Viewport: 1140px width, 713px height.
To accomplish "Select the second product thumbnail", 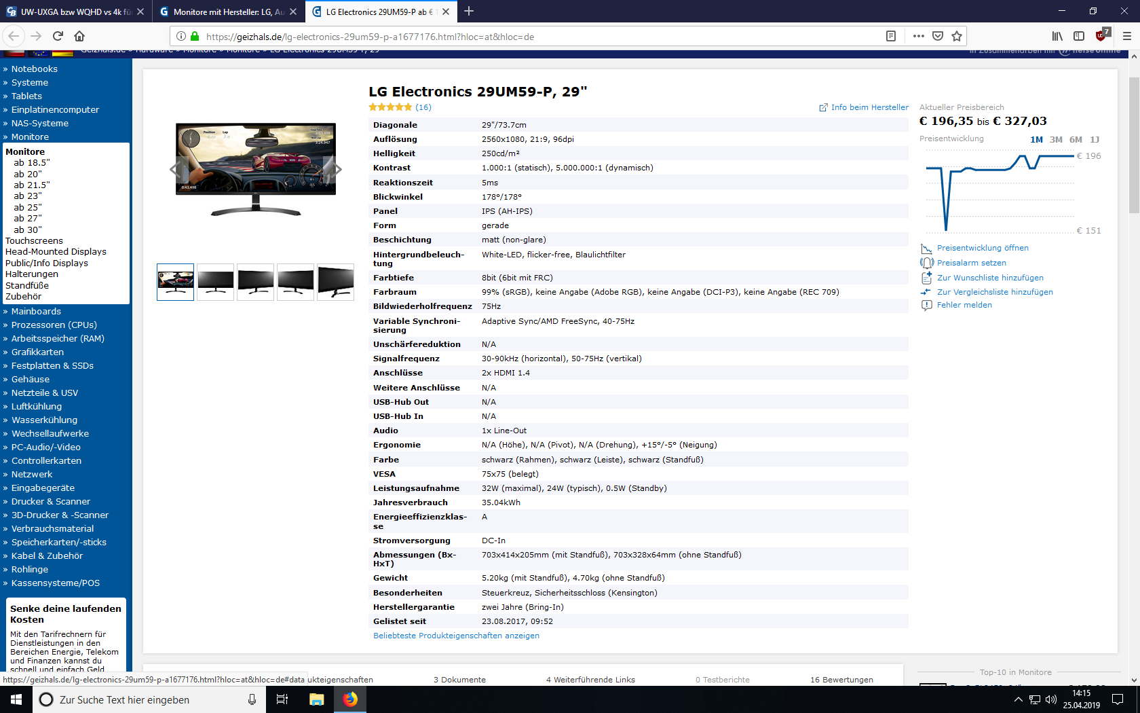I will (215, 282).
